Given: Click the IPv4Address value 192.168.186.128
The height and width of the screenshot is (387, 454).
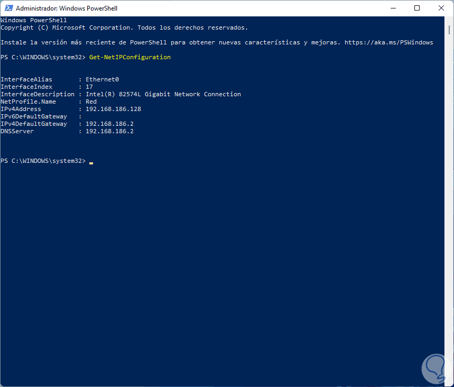Looking at the screenshot, I should click(113, 109).
